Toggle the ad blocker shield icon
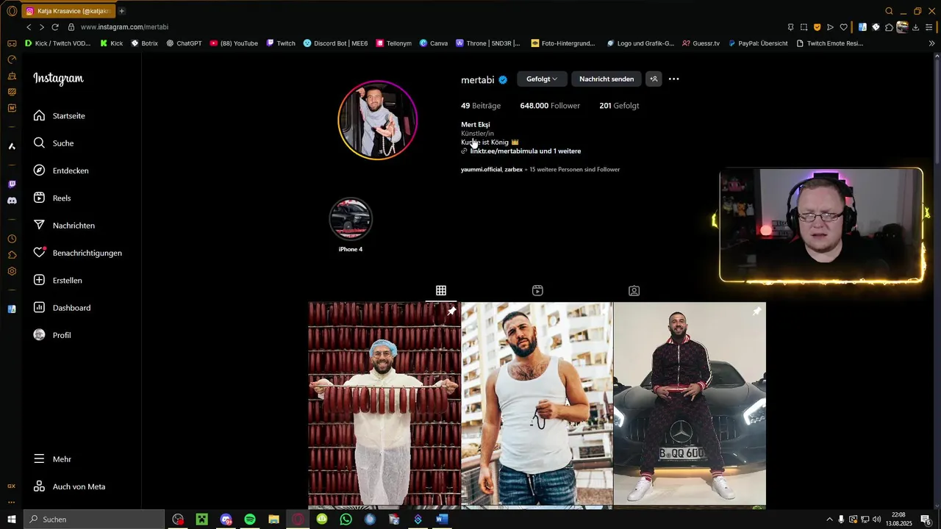 point(817,27)
